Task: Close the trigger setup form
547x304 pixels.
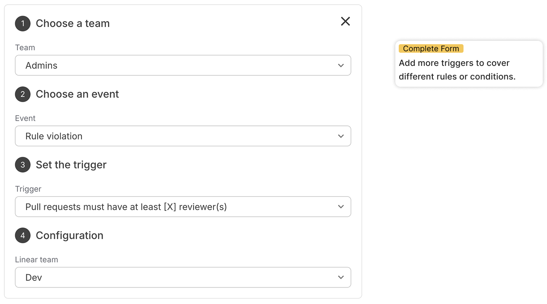Action: point(345,21)
